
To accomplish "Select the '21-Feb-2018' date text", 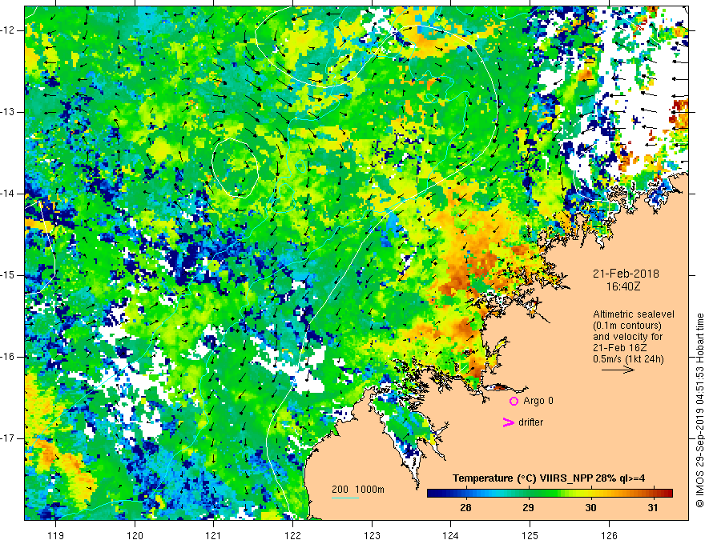I will point(626,274).
